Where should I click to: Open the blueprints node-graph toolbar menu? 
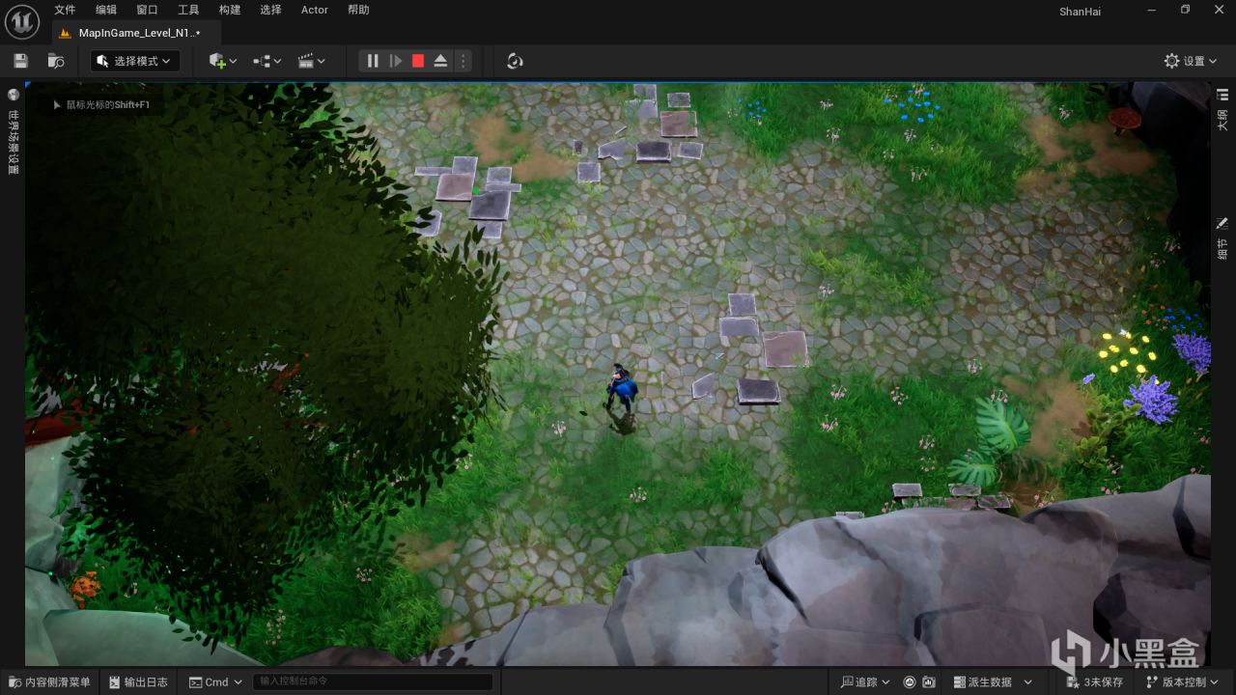(267, 61)
